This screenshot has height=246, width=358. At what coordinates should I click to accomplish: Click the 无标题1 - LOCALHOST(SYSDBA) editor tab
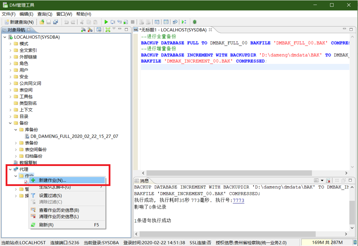click(173, 29)
